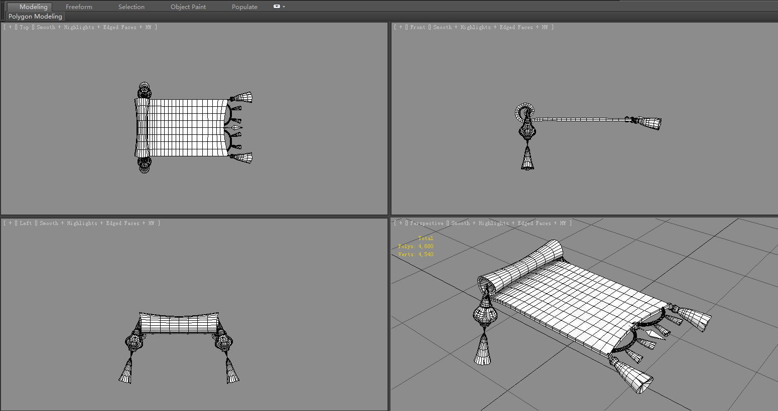
Task: Expand the Polygon Modeling panel
Action: [35, 17]
